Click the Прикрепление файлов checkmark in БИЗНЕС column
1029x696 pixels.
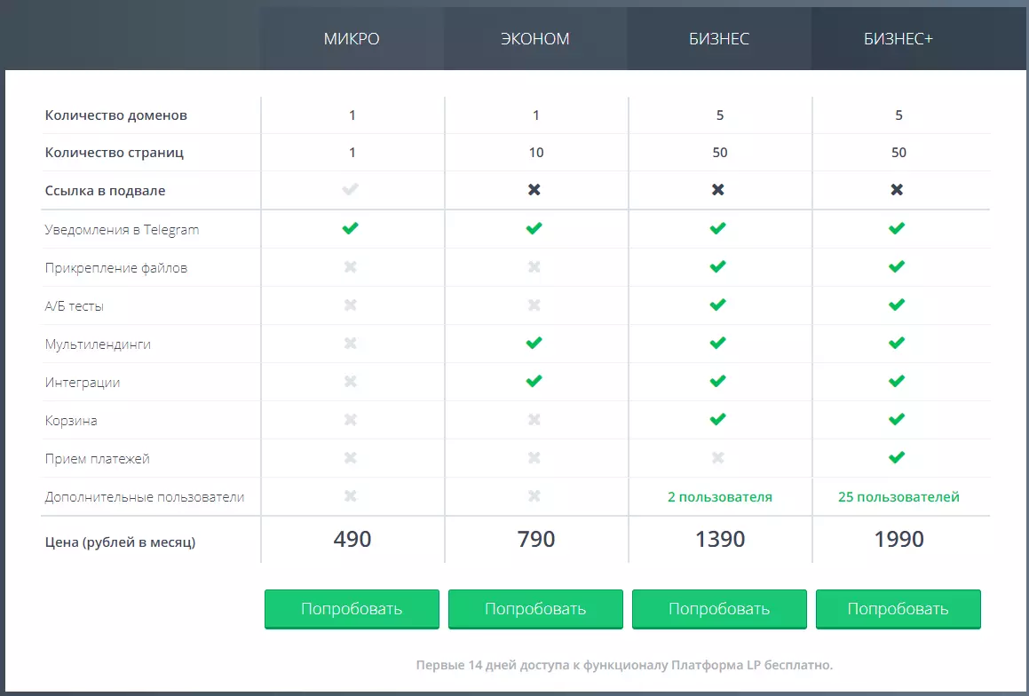pos(718,266)
